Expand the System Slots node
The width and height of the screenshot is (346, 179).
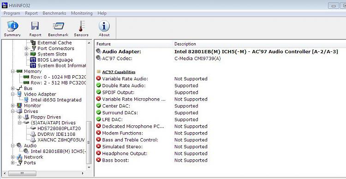coord(26,54)
